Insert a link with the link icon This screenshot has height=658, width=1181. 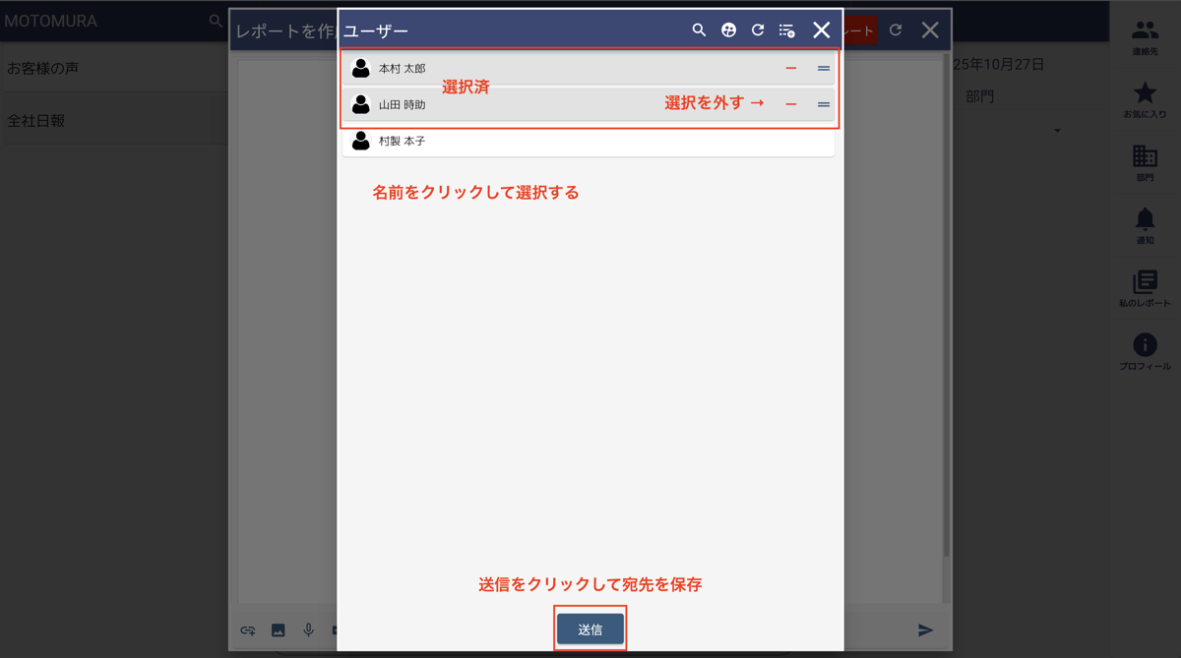[x=247, y=629]
